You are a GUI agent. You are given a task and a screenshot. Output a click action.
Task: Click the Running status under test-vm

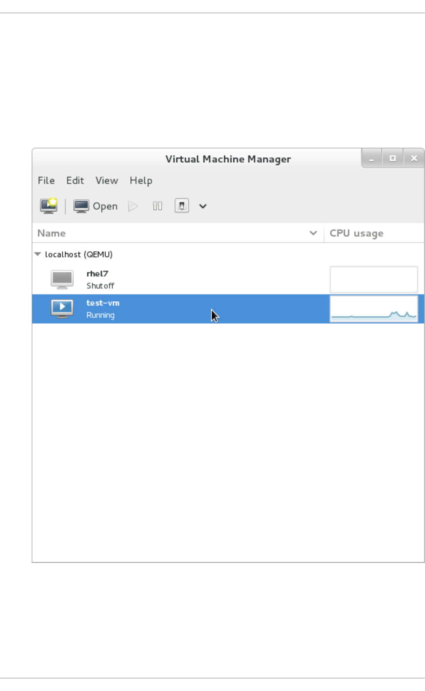(100, 315)
